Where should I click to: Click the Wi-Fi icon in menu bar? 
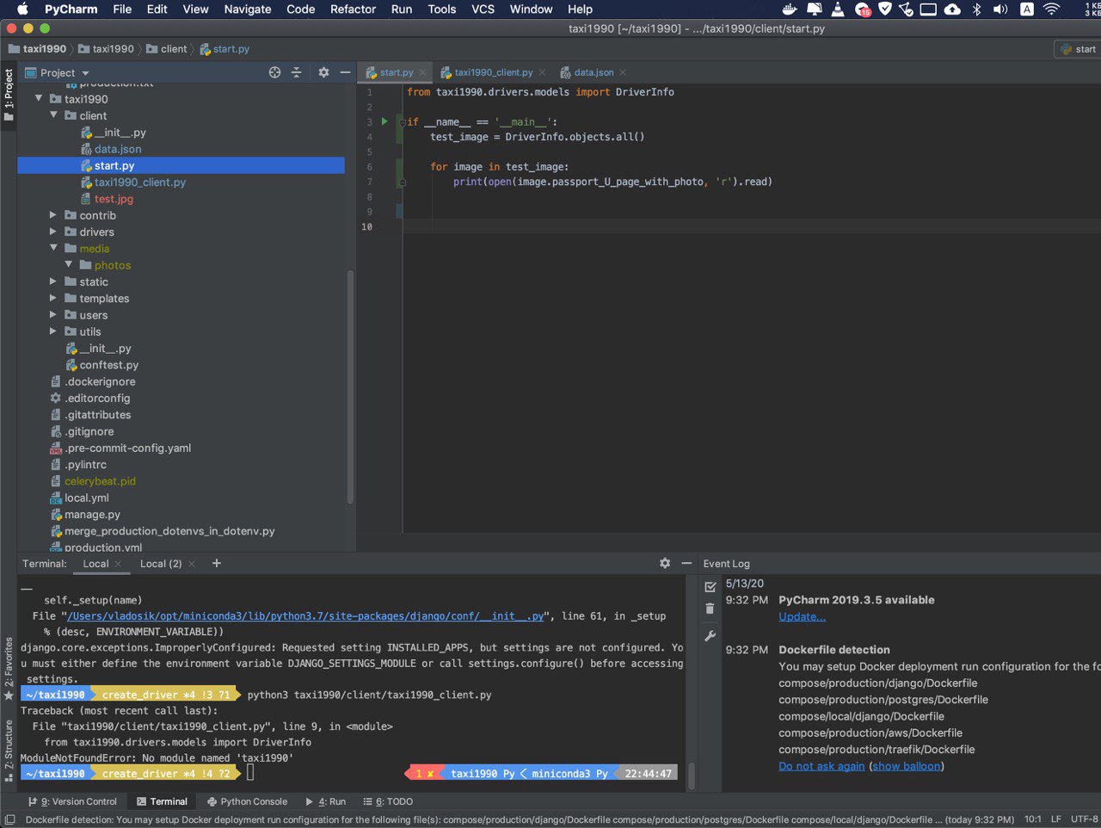pos(1051,9)
